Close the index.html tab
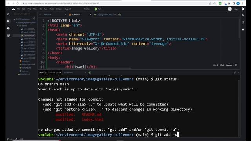Screen dimensions: 251x141 point(91,15)
